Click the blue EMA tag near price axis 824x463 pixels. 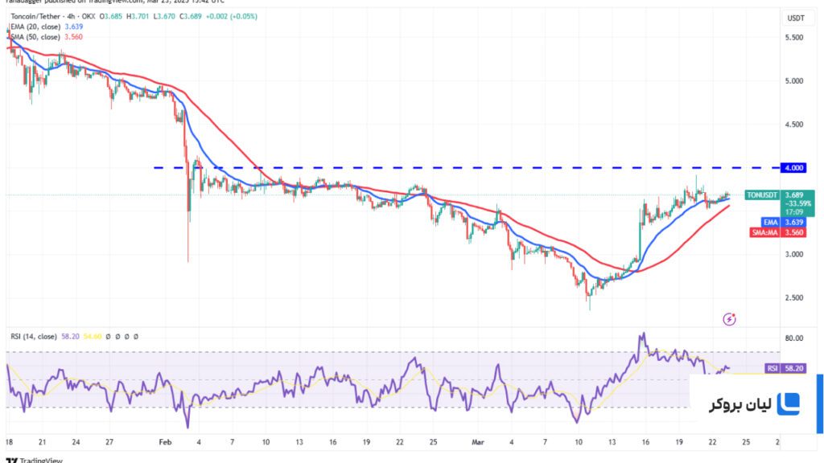pos(770,223)
